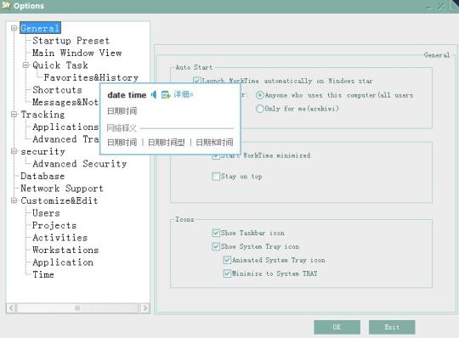Click the tree horizontal scrollbar thumb

pyautogui.click(x=77, y=308)
